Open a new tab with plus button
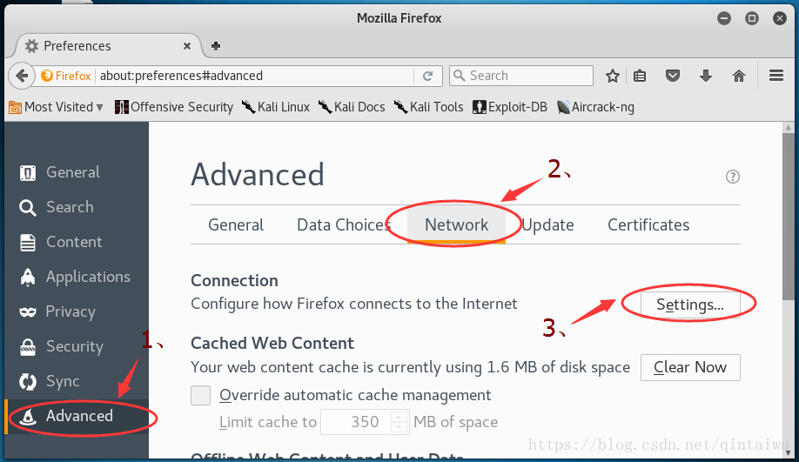This screenshot has height=462, width=799. (x=216, y=46)
